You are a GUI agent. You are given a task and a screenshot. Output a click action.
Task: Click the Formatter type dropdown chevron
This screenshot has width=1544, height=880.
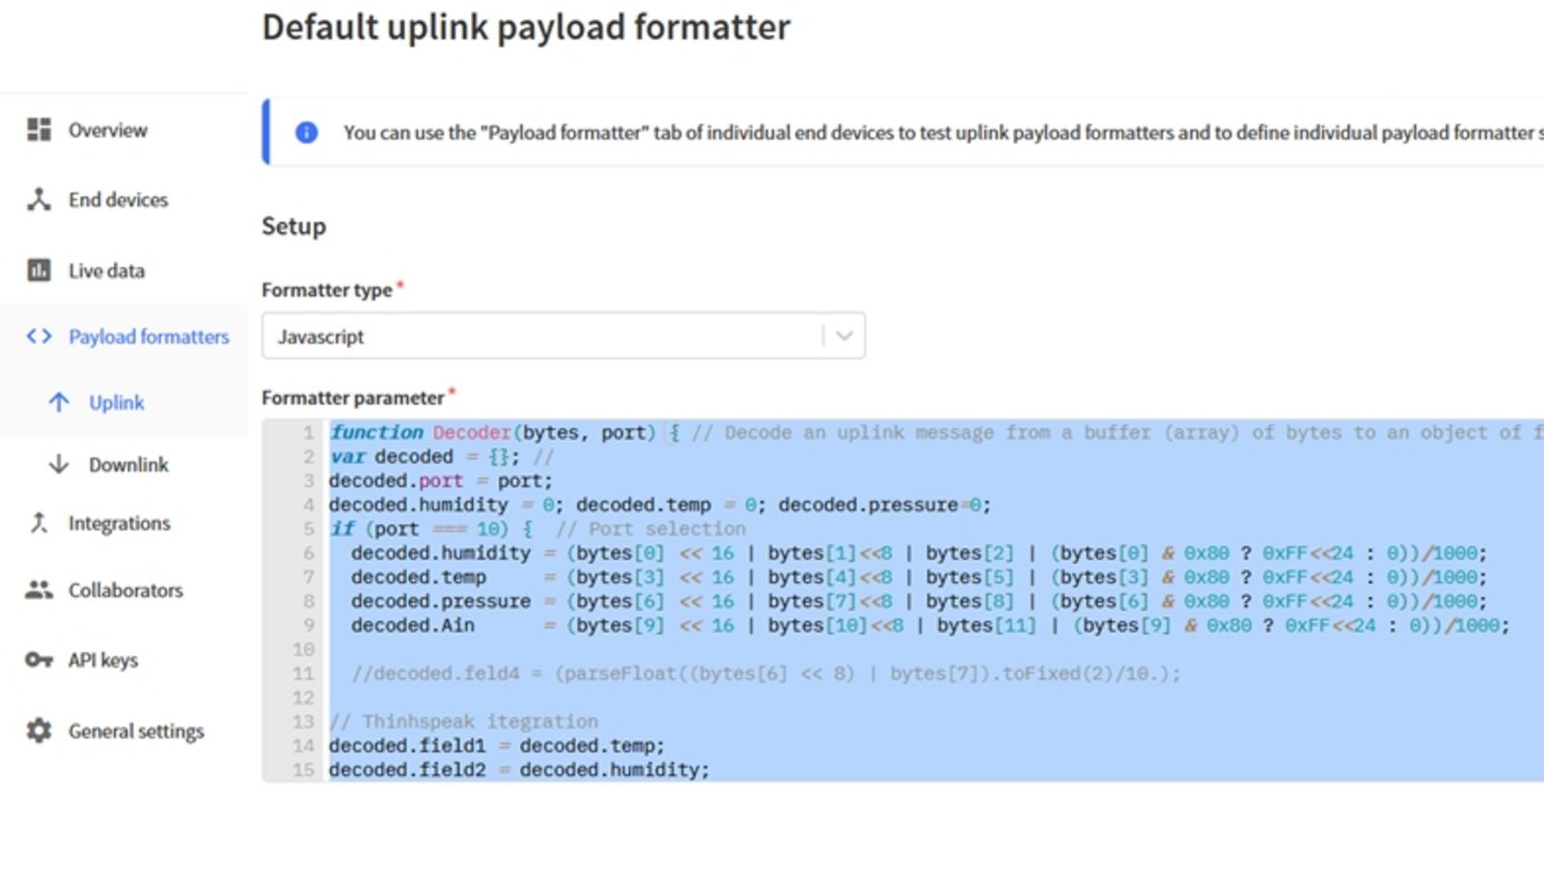click(x=844, y=336)
